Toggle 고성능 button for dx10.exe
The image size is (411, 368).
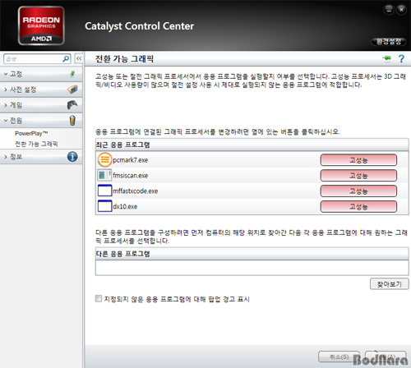point(358,206)
